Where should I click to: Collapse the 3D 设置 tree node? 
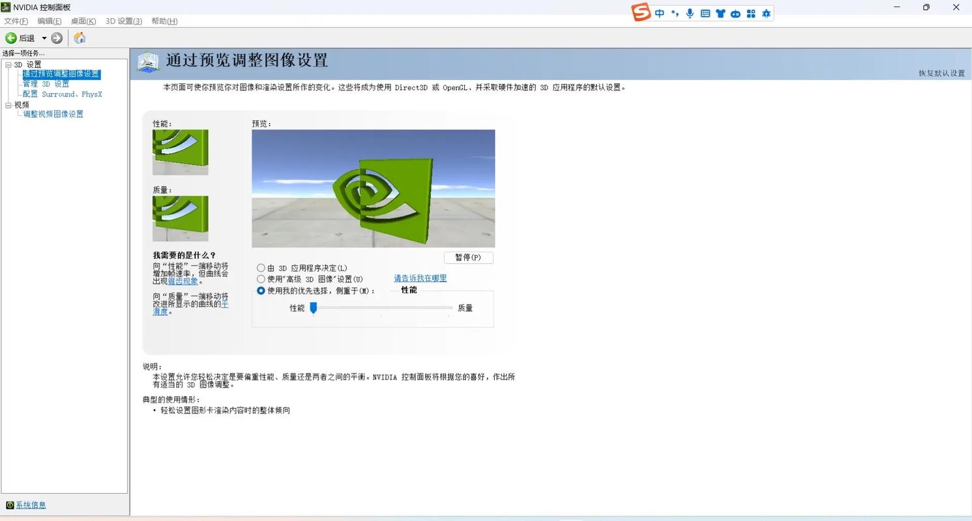click(x=8, y=64)
